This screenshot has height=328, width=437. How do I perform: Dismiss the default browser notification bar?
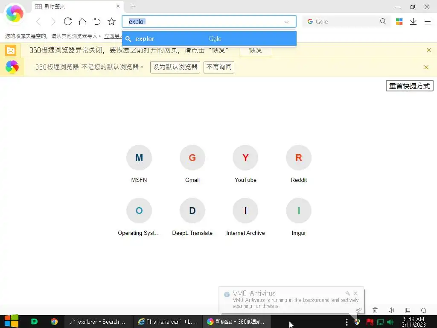pyautogui.click(x=426, y=67)
